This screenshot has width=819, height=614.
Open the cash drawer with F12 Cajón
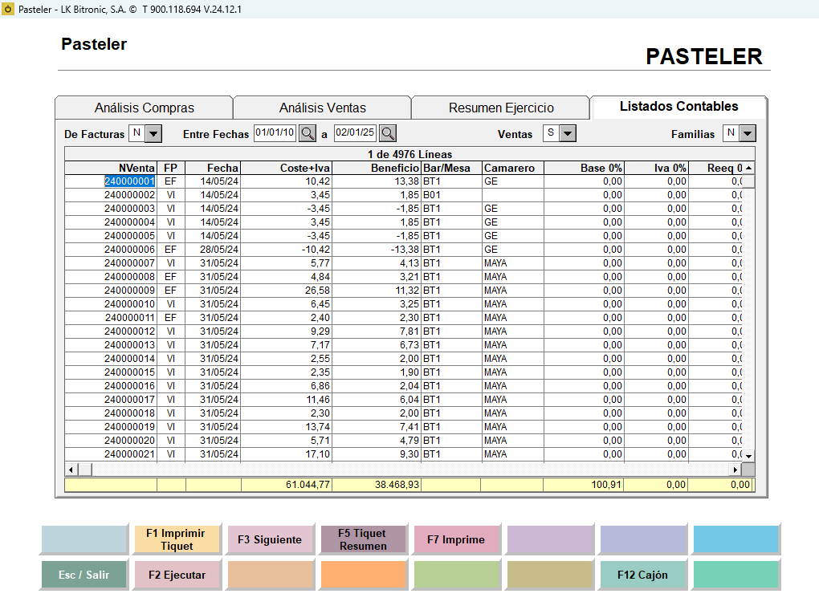click(642, 575)
